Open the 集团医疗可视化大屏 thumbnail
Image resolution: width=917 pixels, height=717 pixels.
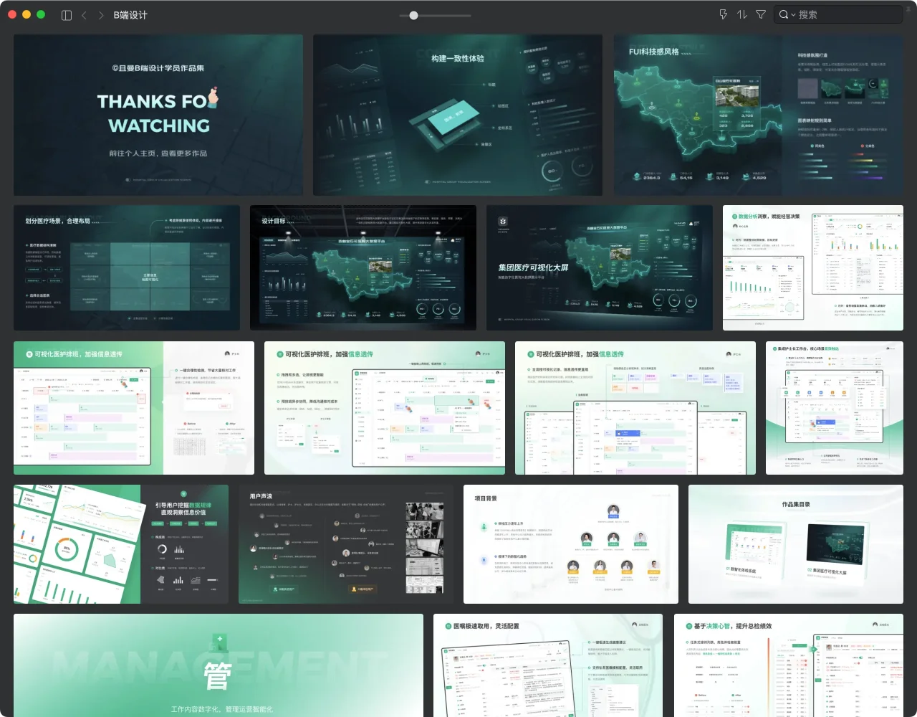(x=599, y=267)
